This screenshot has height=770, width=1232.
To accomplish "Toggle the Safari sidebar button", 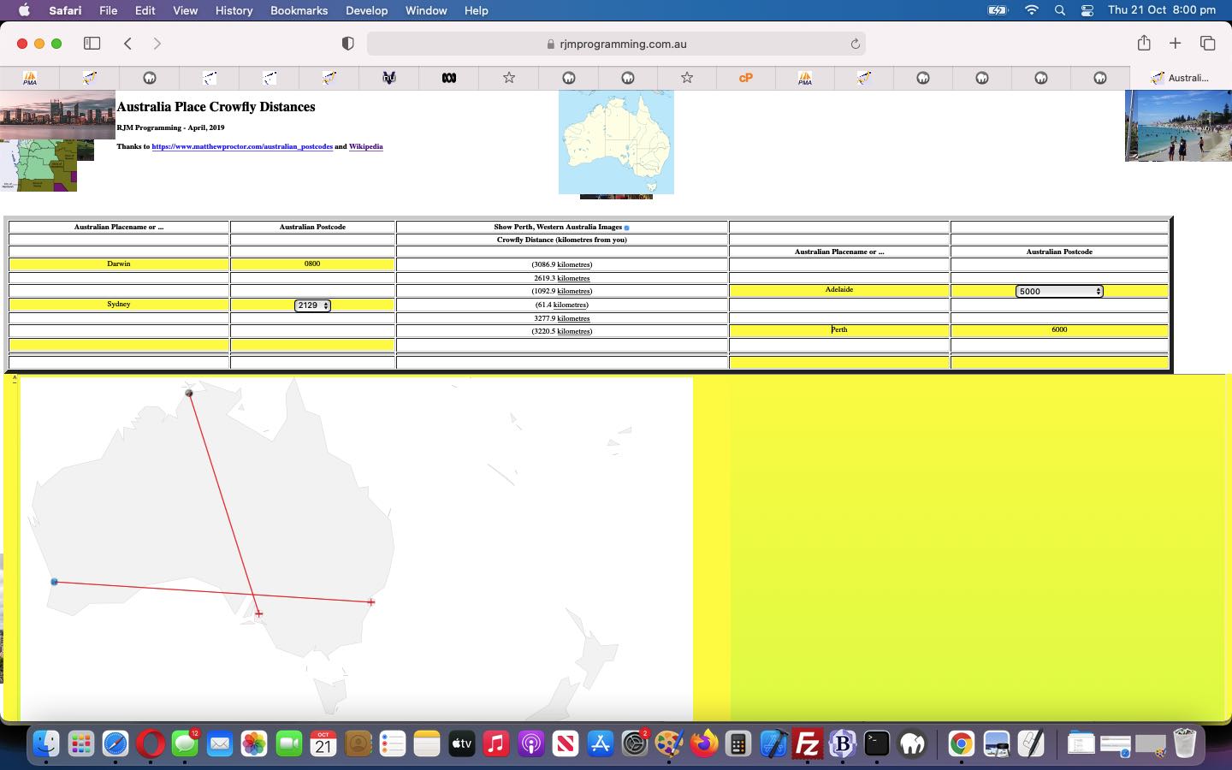I will click(92, 44).
